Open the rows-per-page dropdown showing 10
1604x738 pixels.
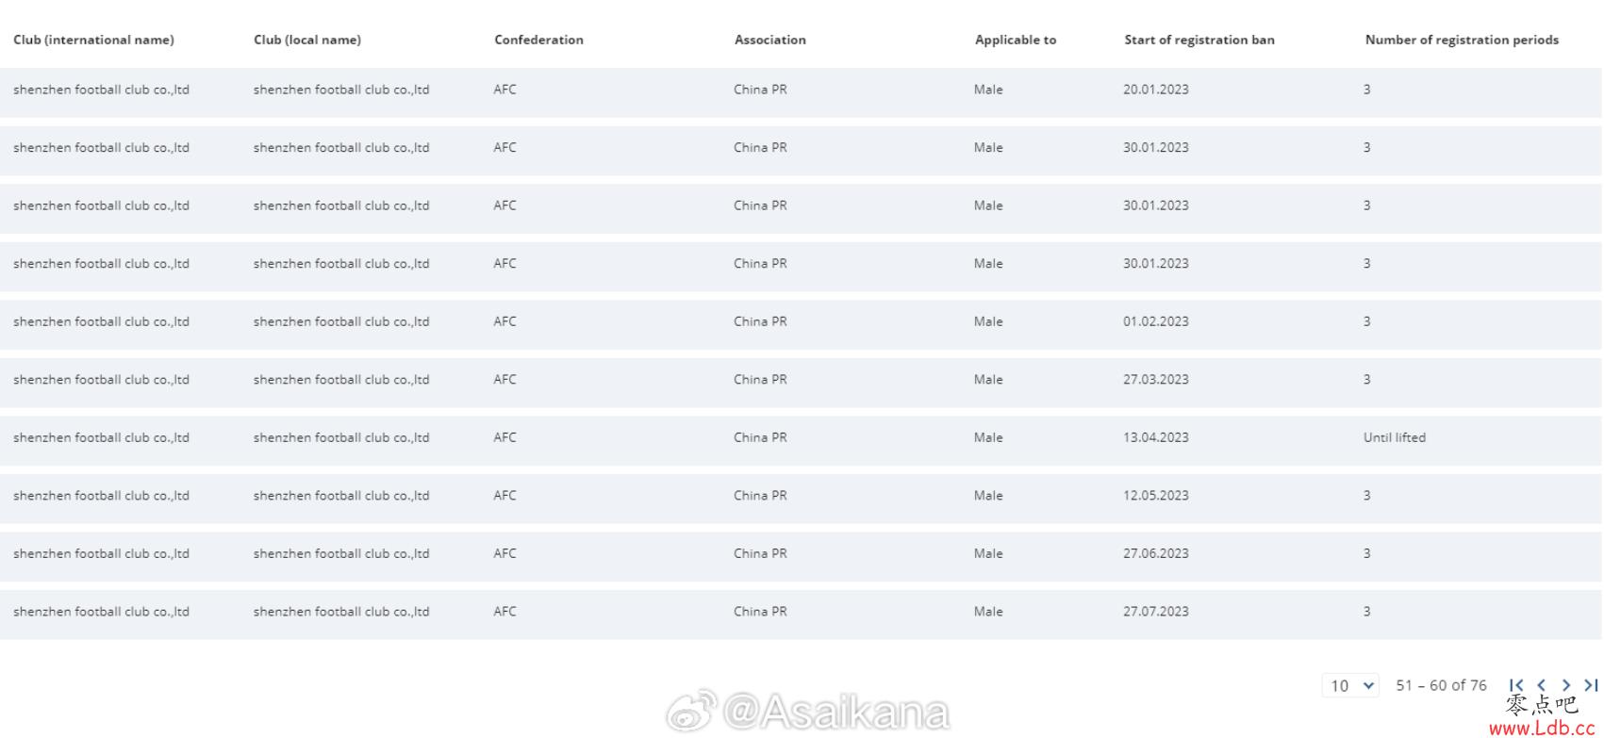1350,686
